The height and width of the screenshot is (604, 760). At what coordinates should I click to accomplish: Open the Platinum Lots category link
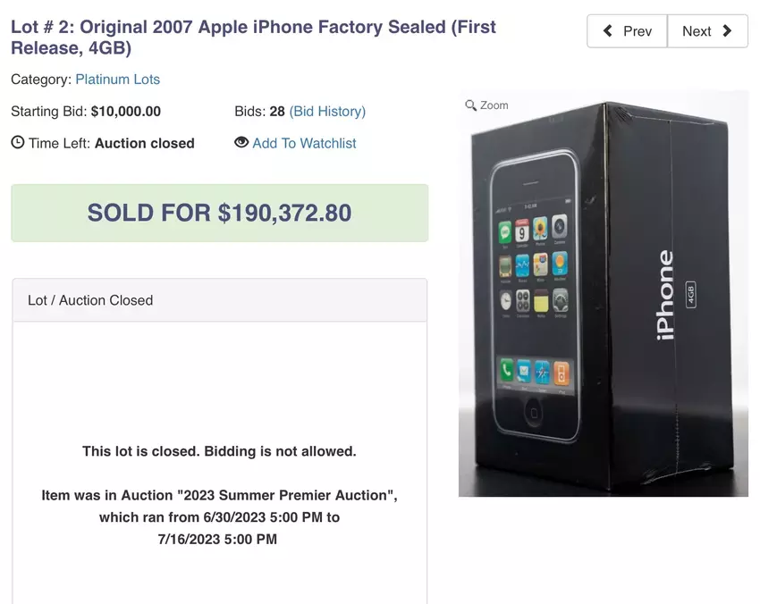(x=117, y=80)
